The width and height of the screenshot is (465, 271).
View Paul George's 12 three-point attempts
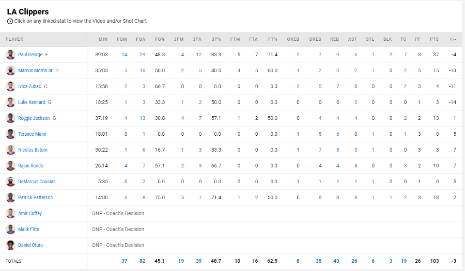coord(199,55)
